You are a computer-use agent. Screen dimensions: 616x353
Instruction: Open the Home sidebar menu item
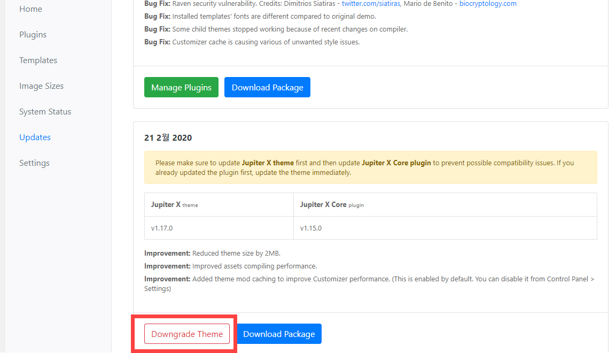click(x=30, y=9)
